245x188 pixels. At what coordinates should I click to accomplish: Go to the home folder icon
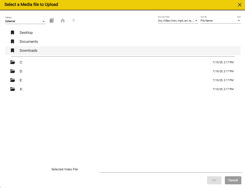63,21
